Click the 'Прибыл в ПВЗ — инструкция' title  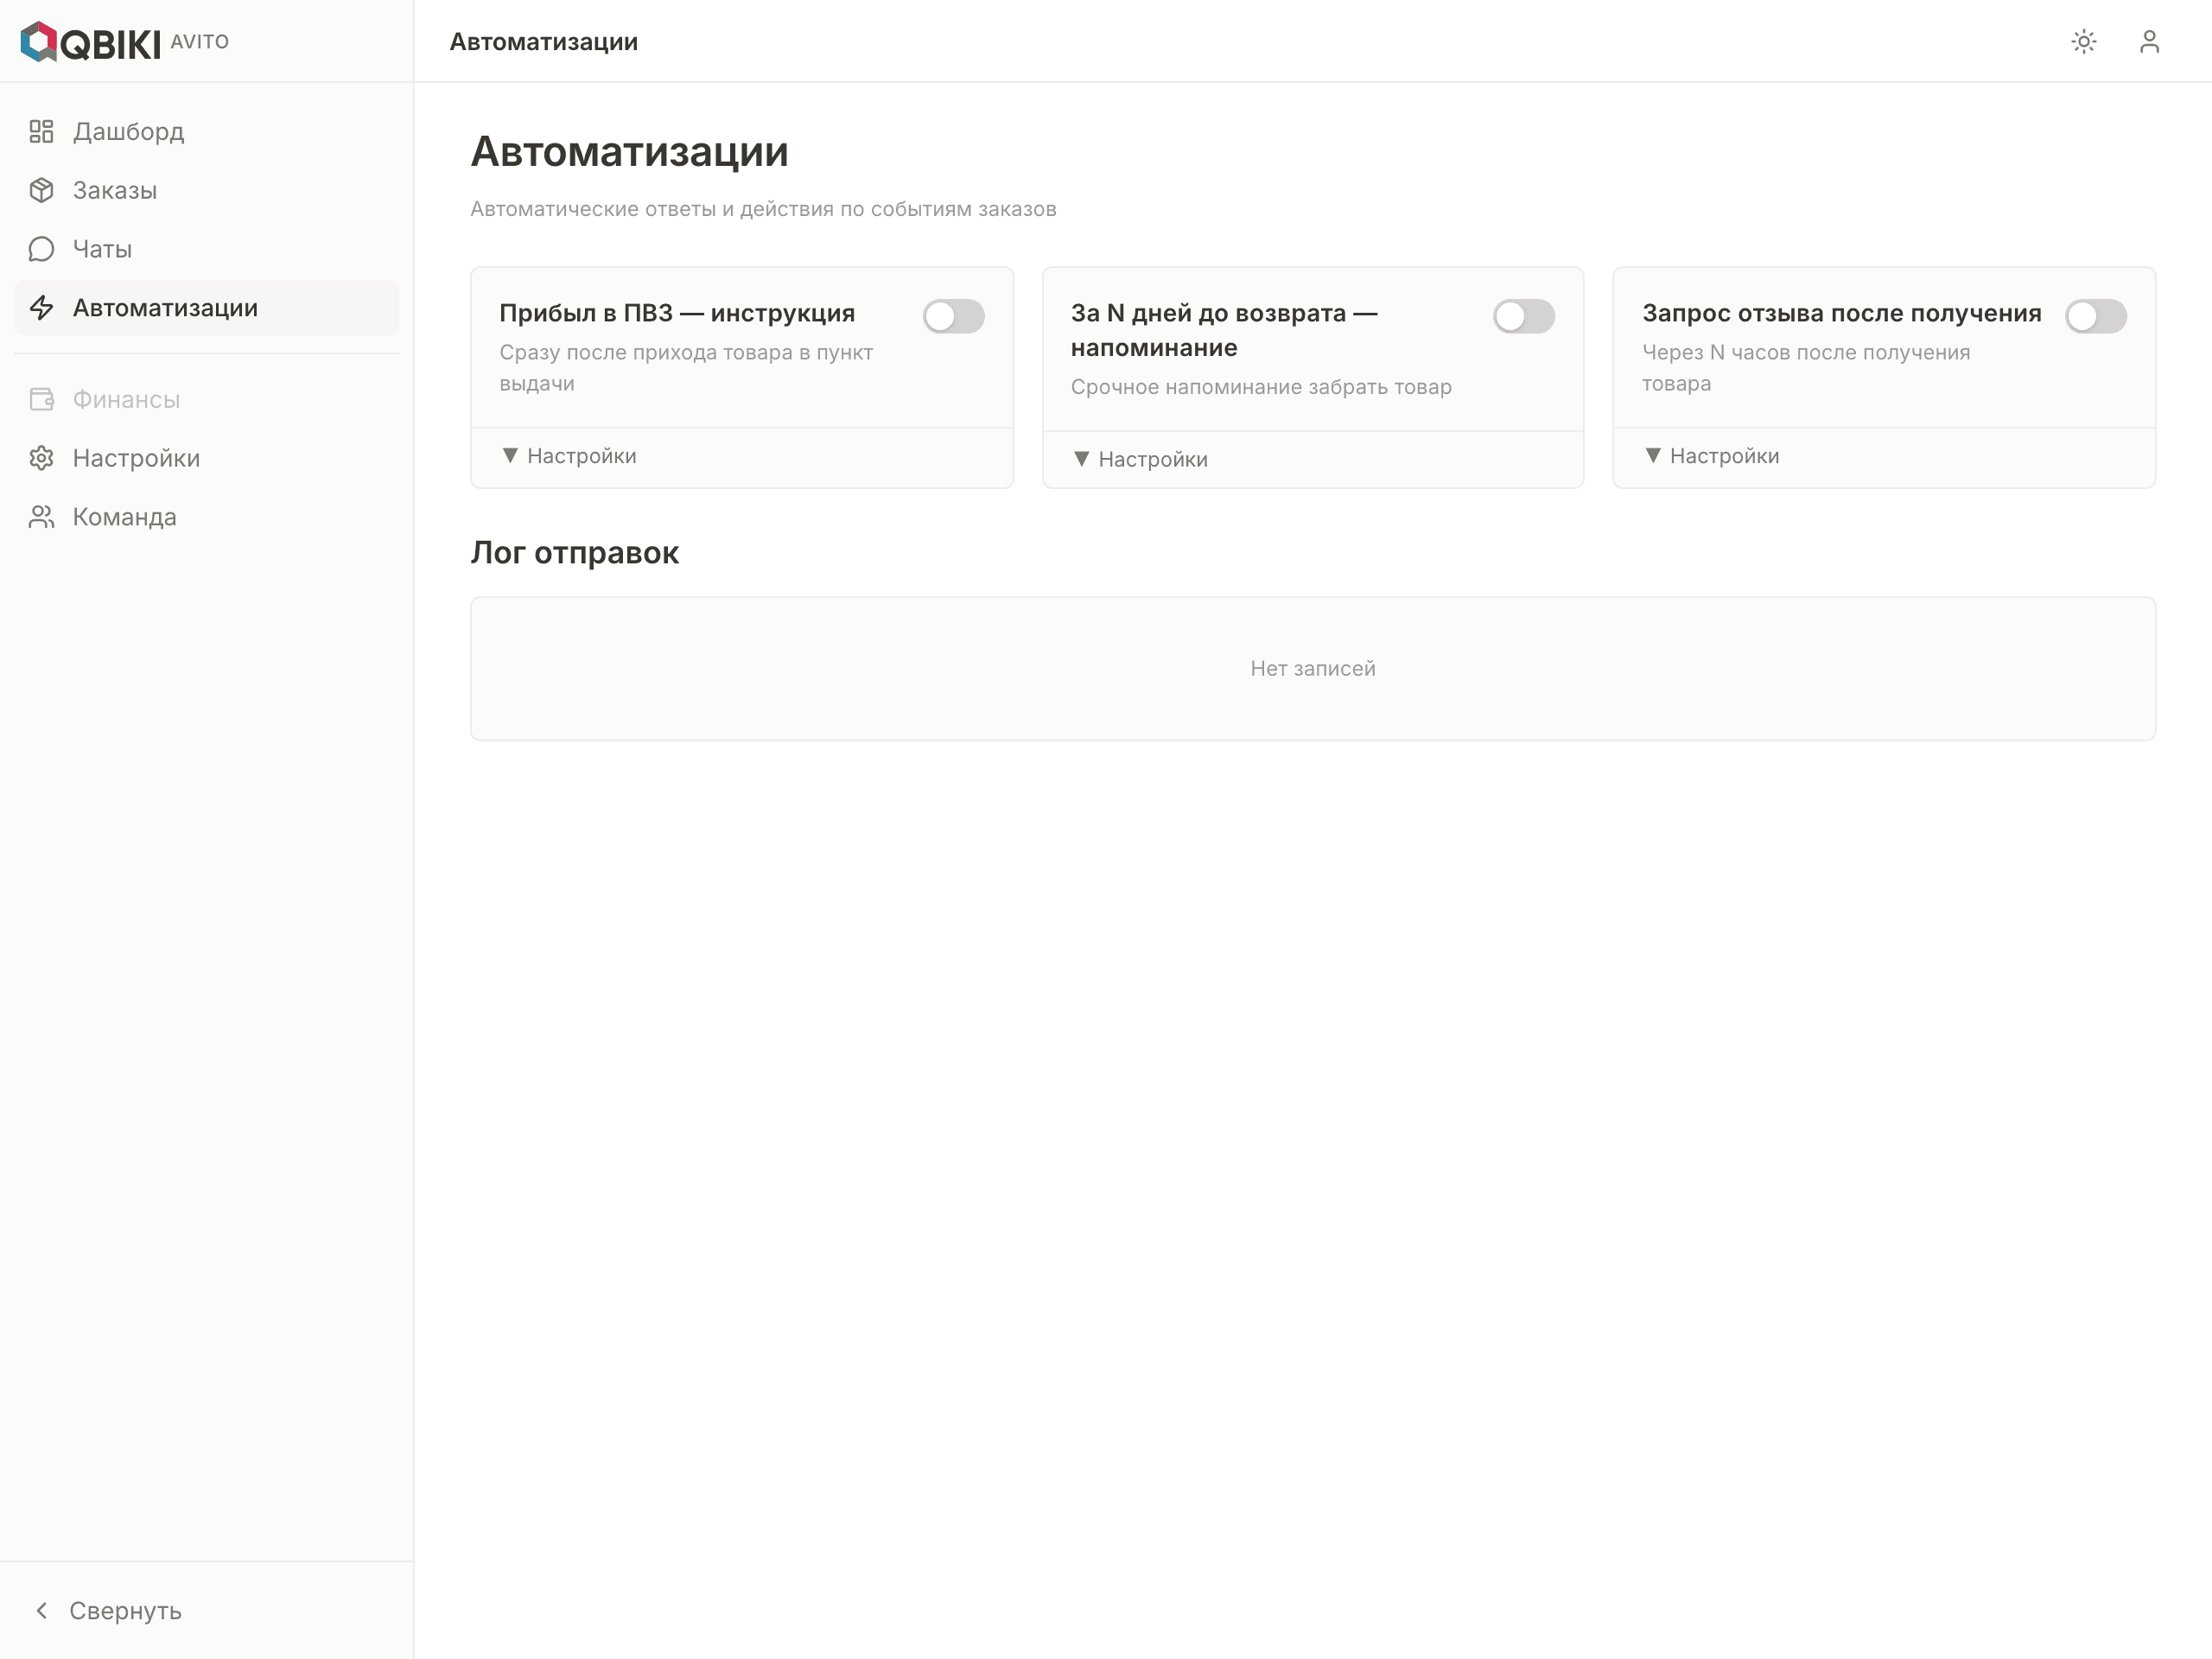pos(677,313)
